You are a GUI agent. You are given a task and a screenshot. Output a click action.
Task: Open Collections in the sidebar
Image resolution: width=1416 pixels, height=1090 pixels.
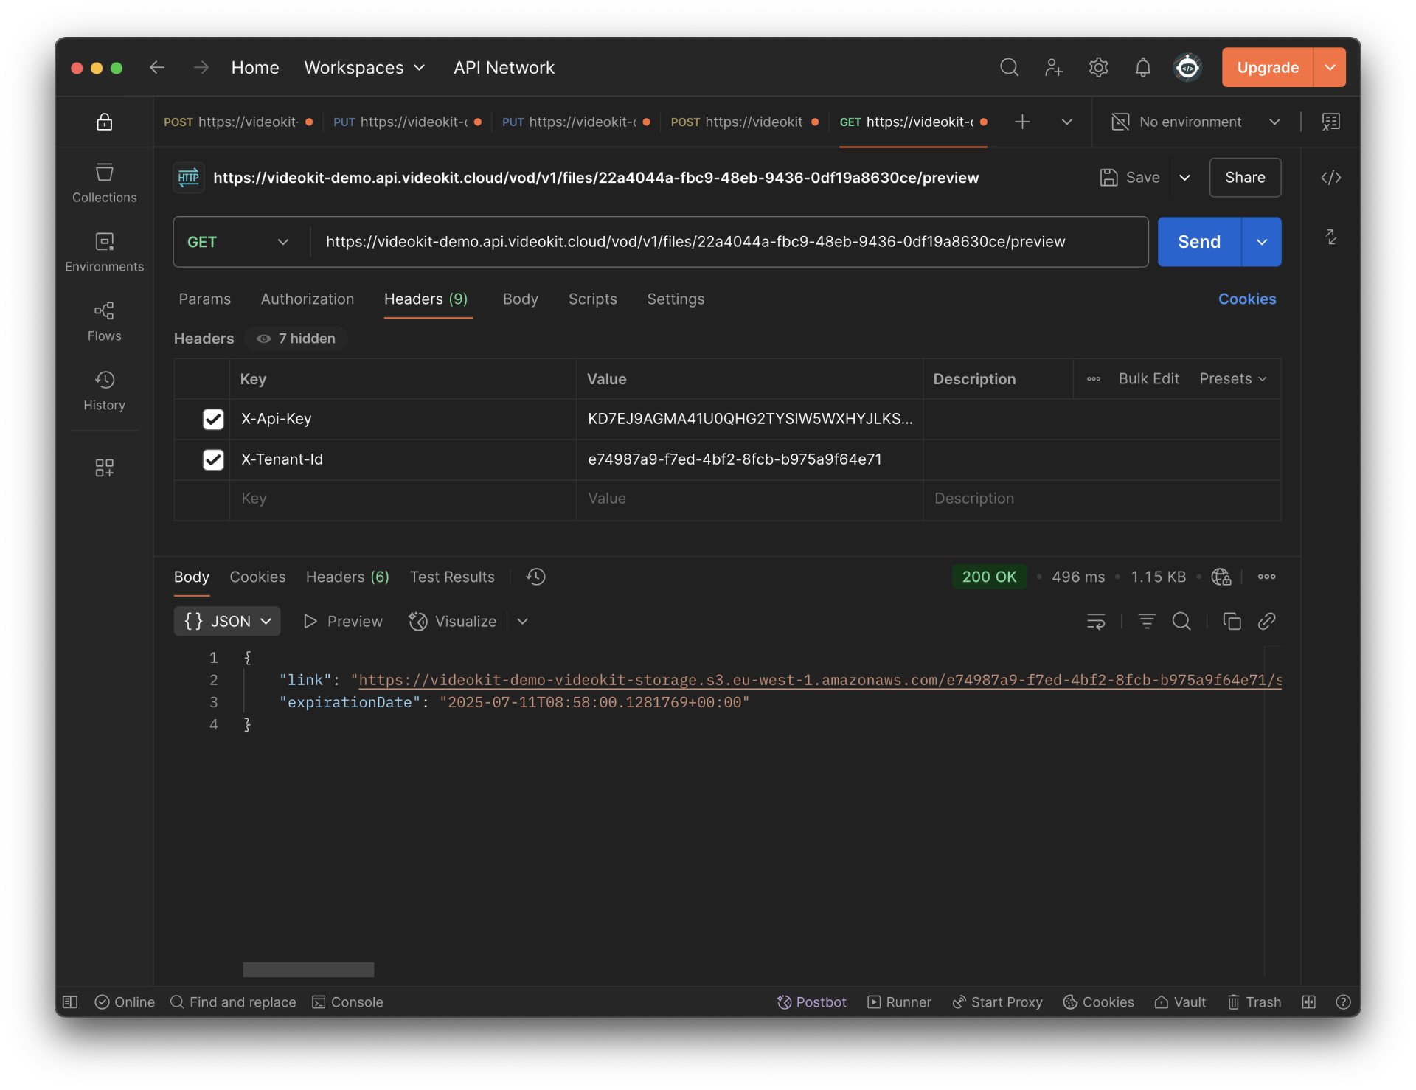click(x=105, y=183)
